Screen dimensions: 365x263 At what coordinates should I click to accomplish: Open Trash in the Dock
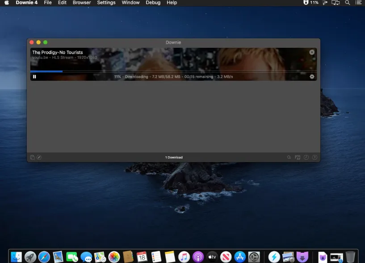pyautogui.click(x=350, y=257)
